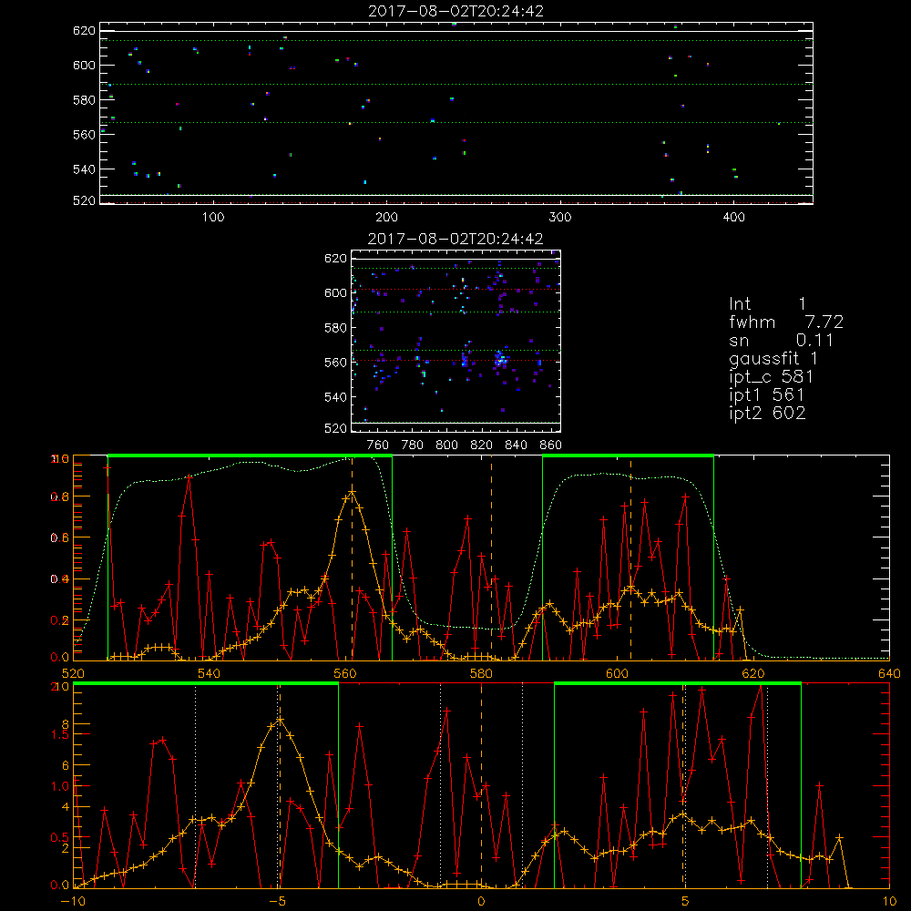911x911 pixels.
Task: Click the x-axis label 400
Action: coord(733,218)
